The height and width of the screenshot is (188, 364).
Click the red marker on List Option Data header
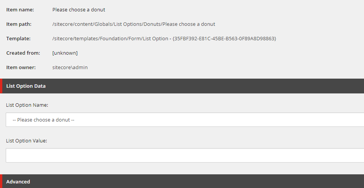point(1,86)
